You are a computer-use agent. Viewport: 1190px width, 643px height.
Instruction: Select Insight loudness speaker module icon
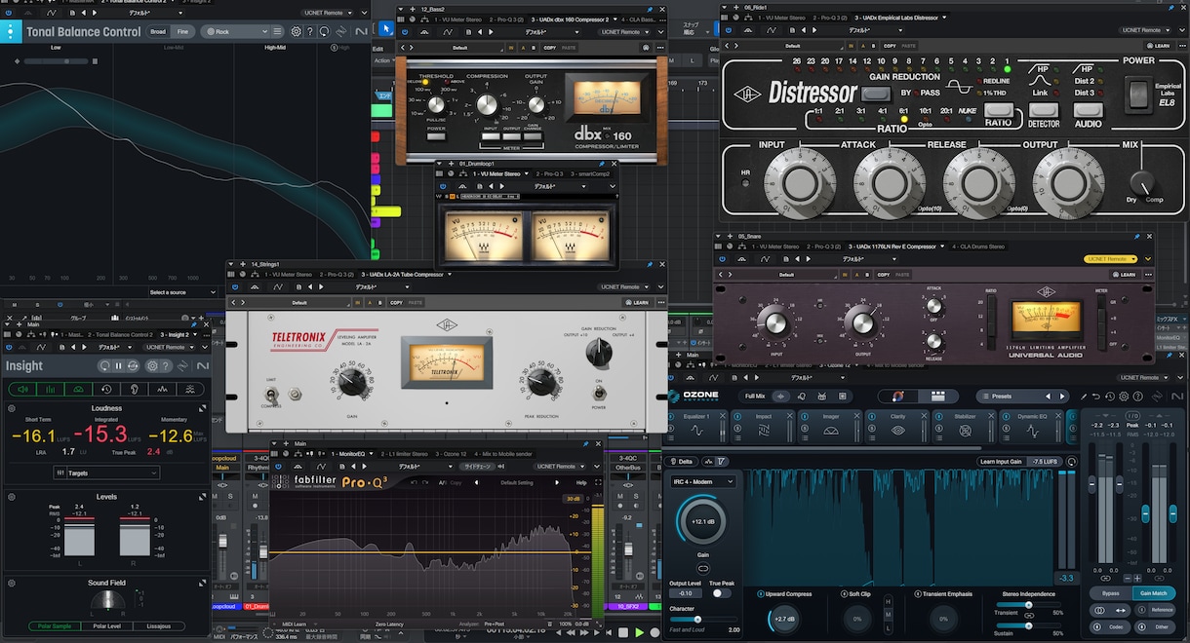(x=20, y=389)
